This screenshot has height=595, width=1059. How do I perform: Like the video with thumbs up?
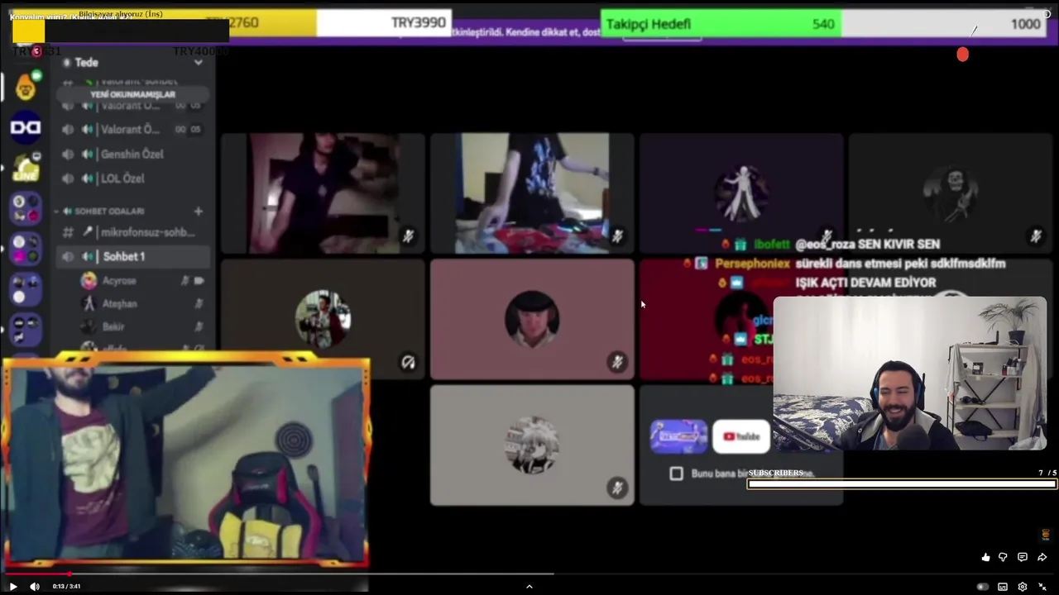985,558
